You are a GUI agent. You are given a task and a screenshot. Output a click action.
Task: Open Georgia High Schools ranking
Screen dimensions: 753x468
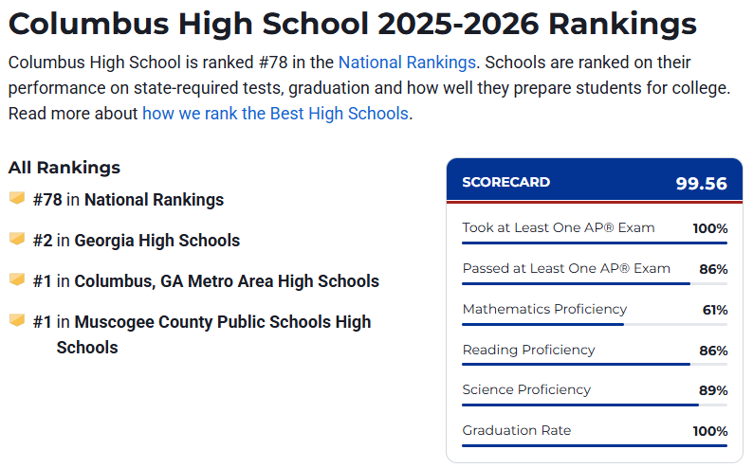coord(156,241)
